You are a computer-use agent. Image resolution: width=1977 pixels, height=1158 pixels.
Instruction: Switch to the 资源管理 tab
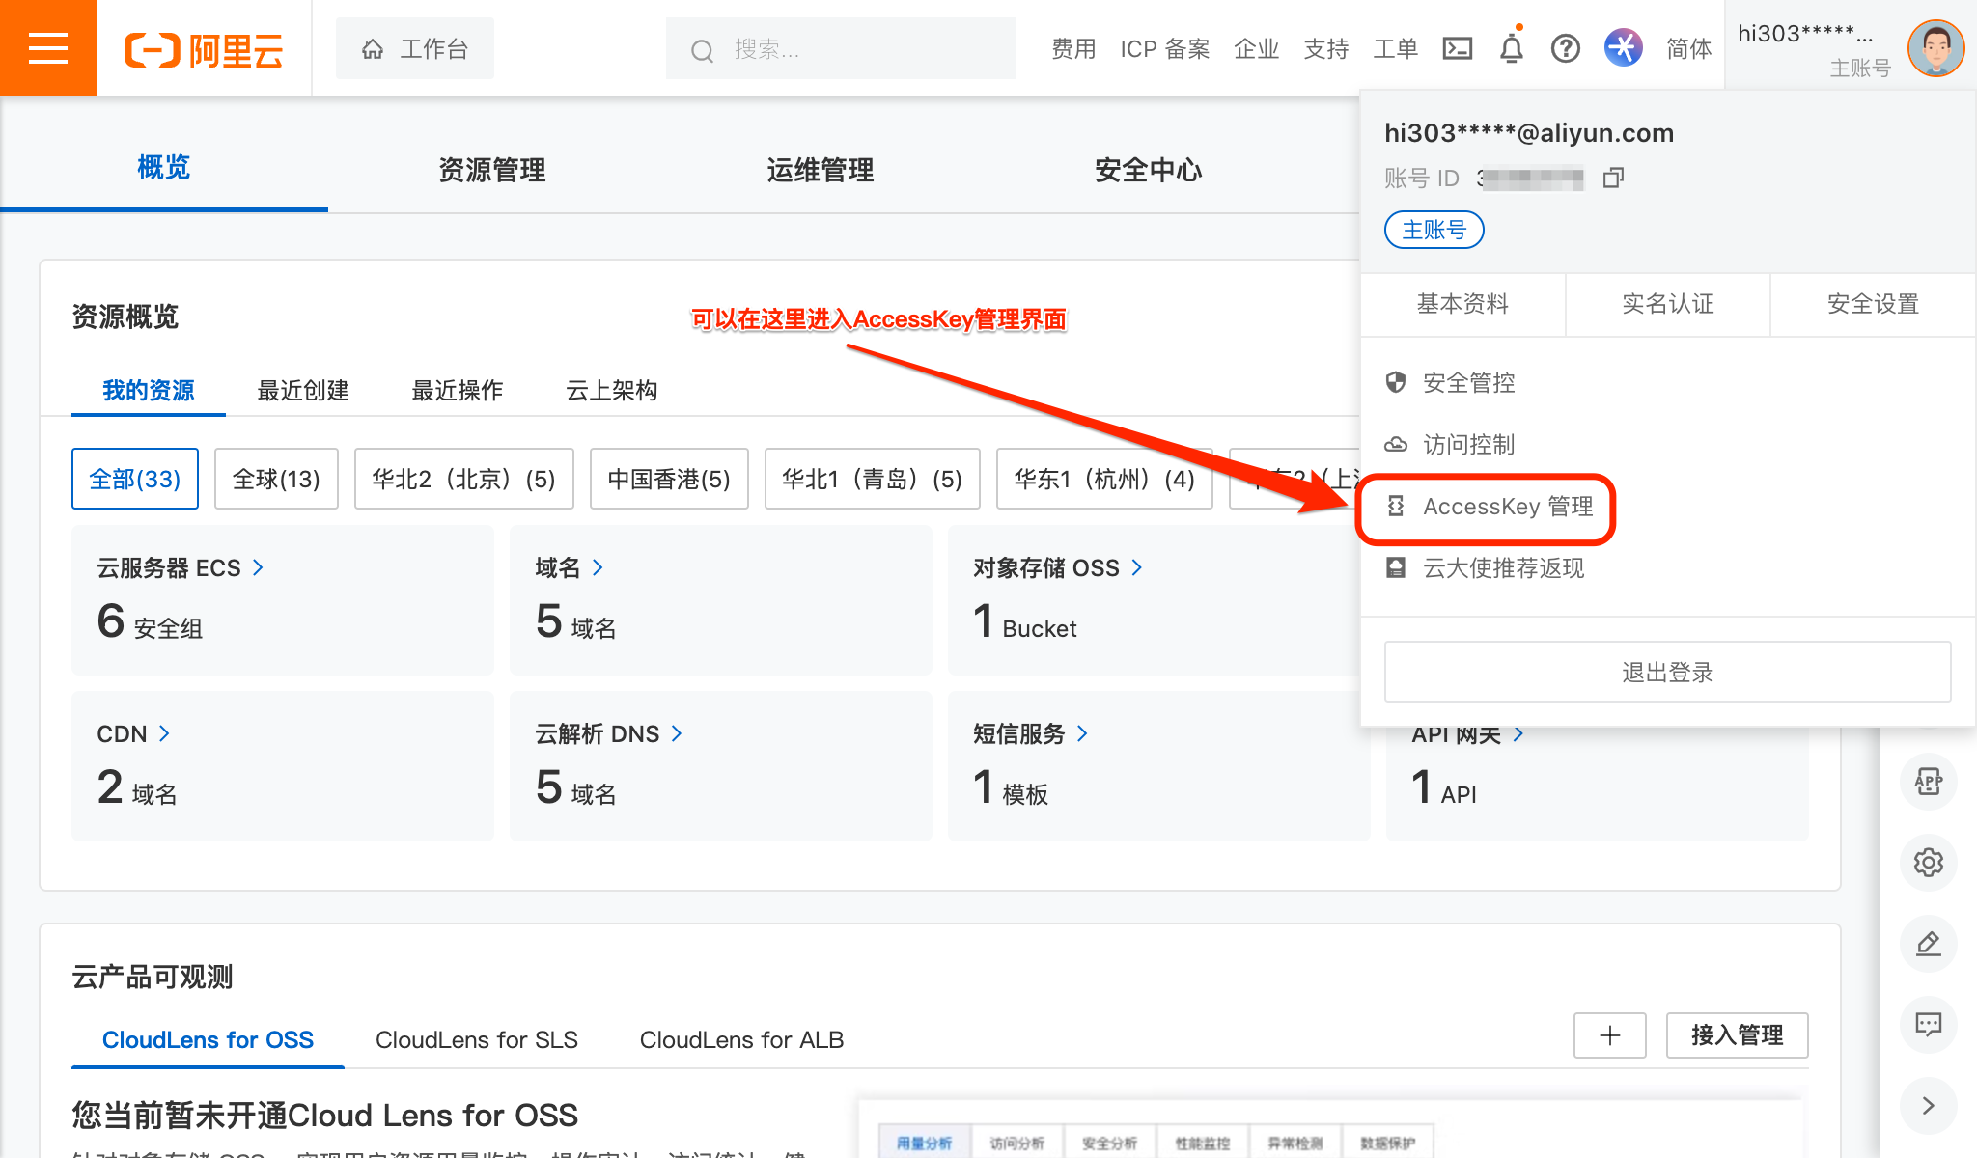click(x=492, y=170)
